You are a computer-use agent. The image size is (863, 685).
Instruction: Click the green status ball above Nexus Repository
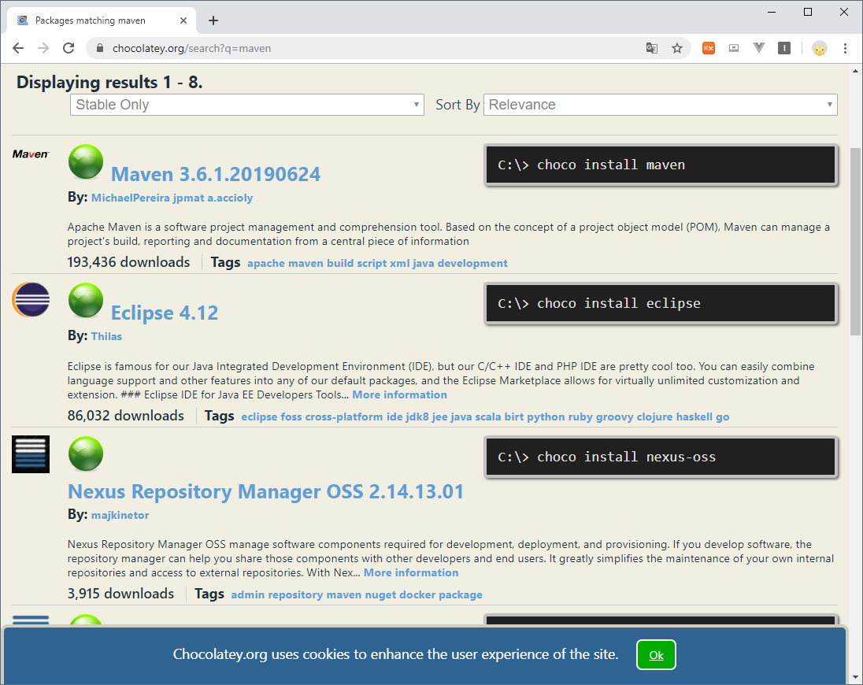86,454
